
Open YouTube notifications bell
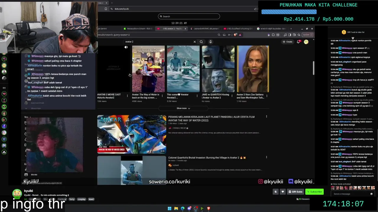coord(299,42)
